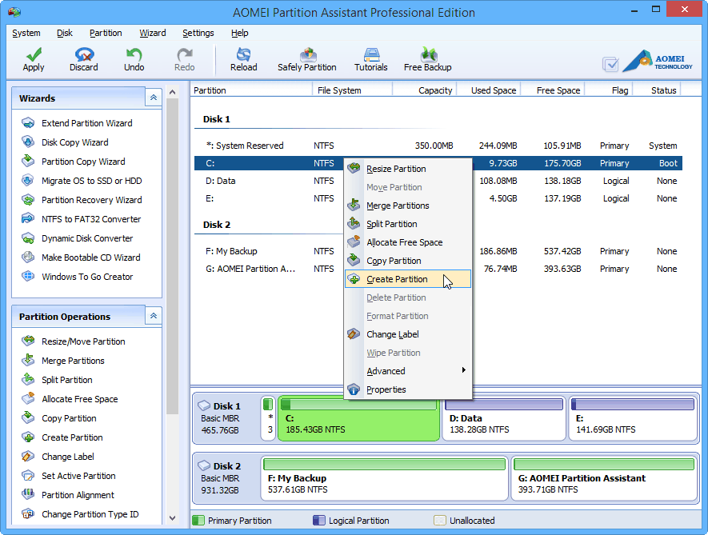Screen dimensions: 708x535
Task: Open Safely Partition from the toolbar
Action: (x=306, y=59)
